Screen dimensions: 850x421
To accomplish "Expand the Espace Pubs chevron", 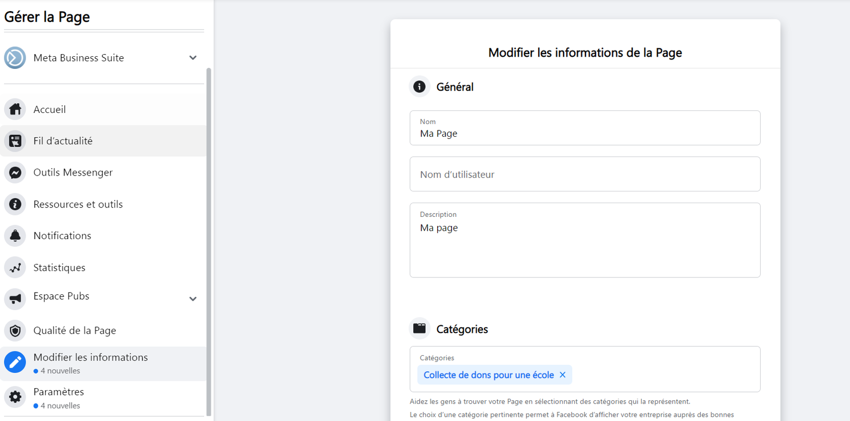I will (193, 299).
